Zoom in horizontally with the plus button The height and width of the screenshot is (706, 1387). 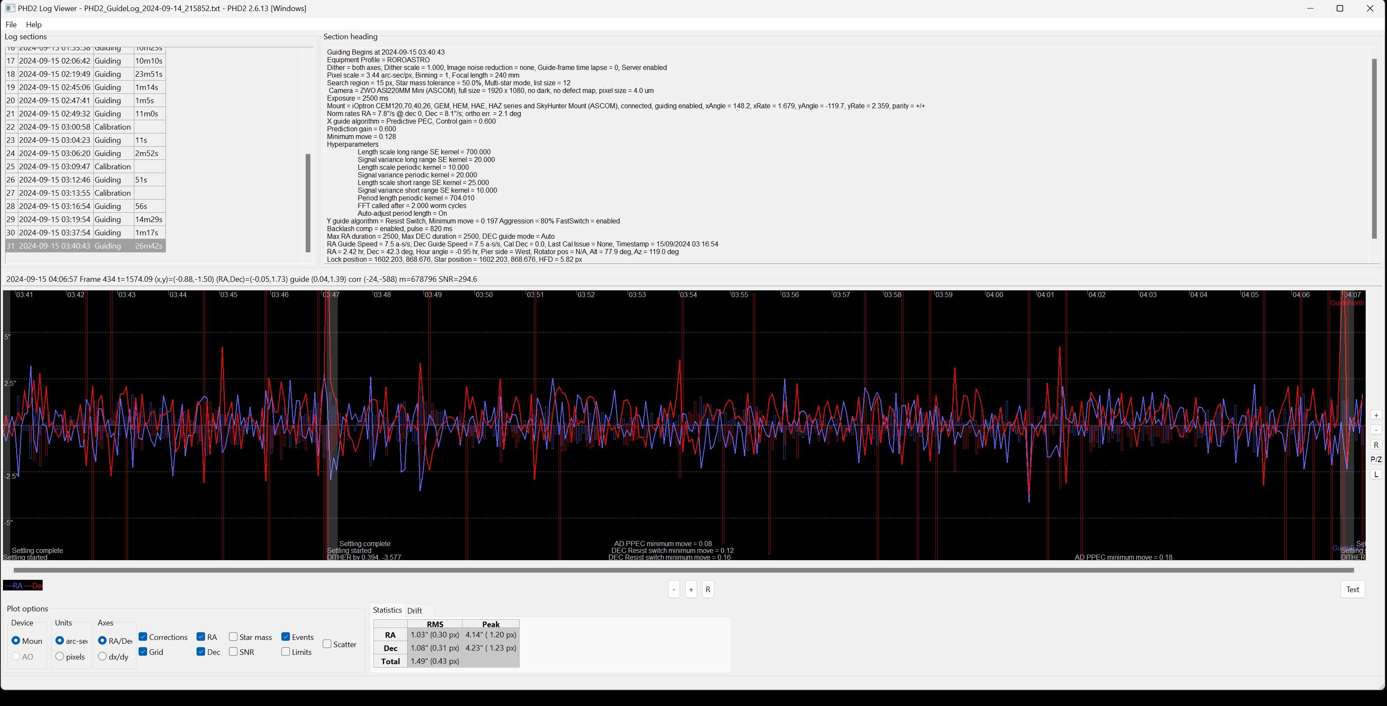click(x=691, y=589)
